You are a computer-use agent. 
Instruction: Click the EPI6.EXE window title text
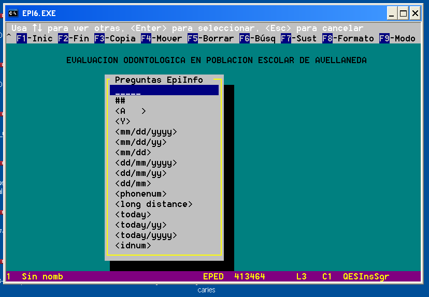click(39, 13)
